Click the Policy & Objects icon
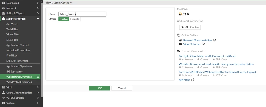266x107 pixels. (x=3, y=13)
